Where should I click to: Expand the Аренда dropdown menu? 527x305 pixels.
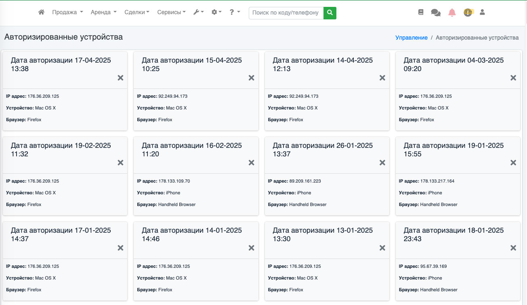pyautogui.click(x=103, y=13)
